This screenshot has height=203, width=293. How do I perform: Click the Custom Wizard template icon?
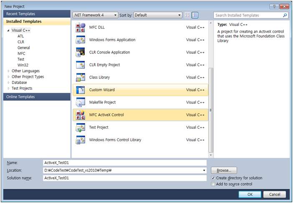81,90
